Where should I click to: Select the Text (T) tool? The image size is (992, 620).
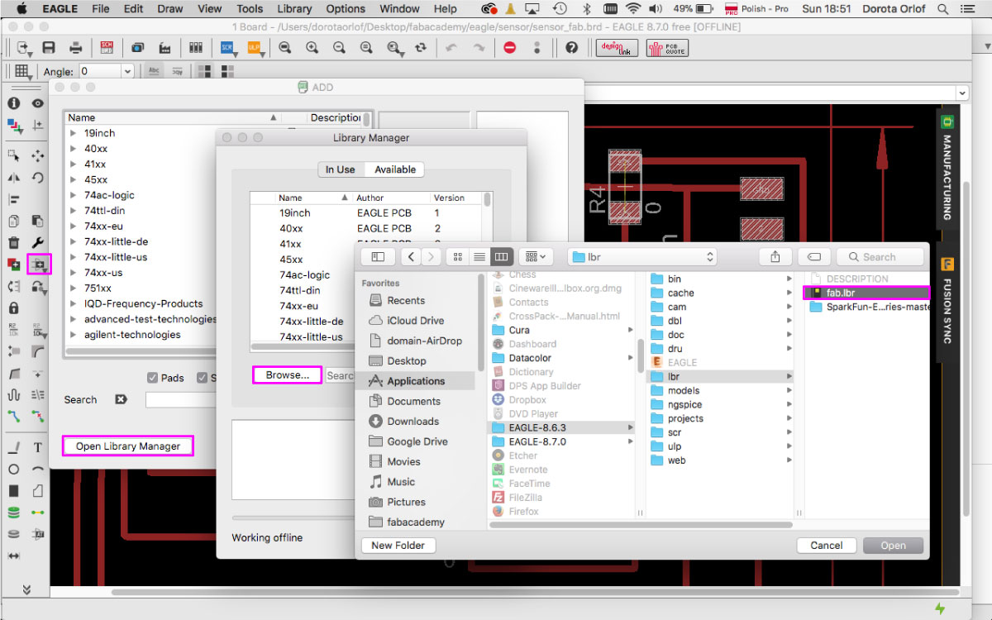[38, 447]
